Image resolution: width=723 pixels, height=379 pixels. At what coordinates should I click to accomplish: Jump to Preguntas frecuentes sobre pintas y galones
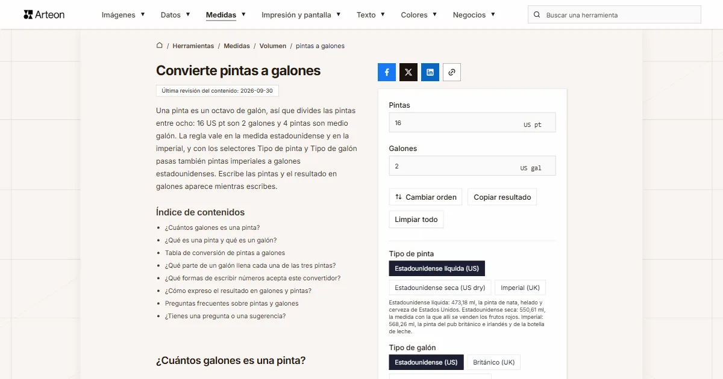[232, 303]
